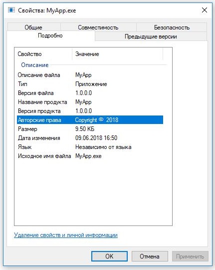The width and height of the screenshot is (215, 270).
Task: Select the Описание файла row
Action: 90,75
